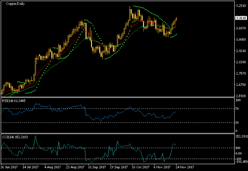This screenshot has width=248, height=171.
Task: Click the 4 Aug 2017 date label
Action: [x=53, y=167]
